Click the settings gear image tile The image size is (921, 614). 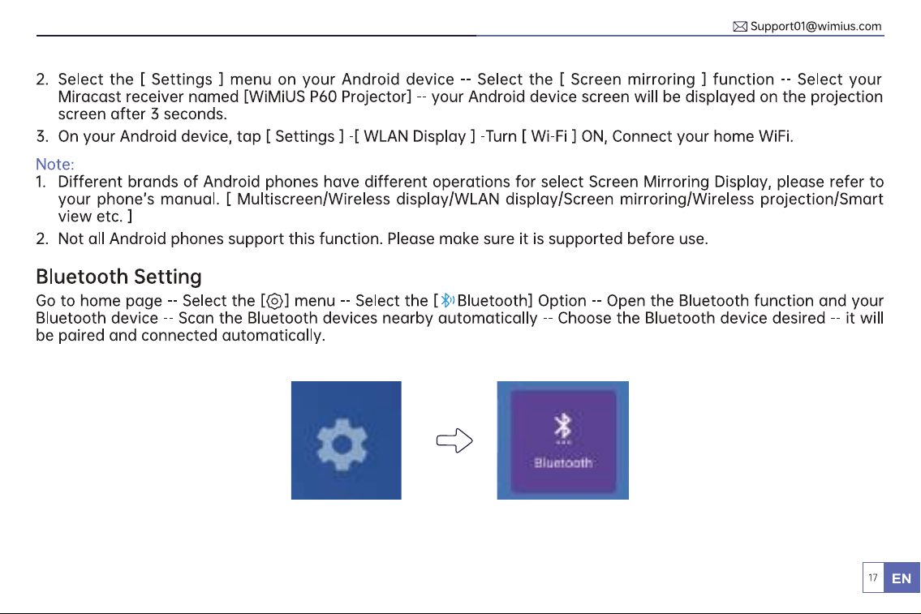[x=346, y=440]
